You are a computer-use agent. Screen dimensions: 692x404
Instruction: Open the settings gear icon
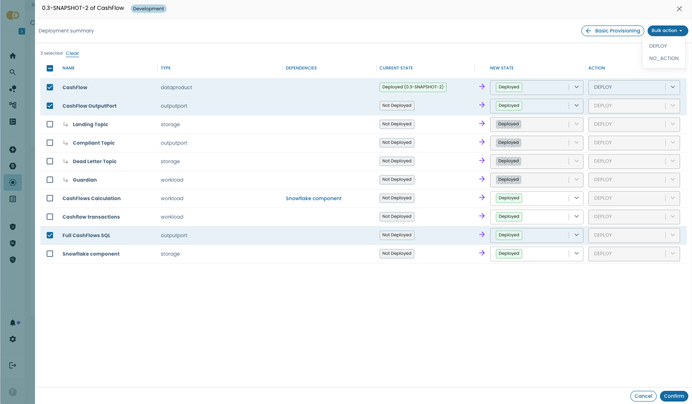point(13,339)
